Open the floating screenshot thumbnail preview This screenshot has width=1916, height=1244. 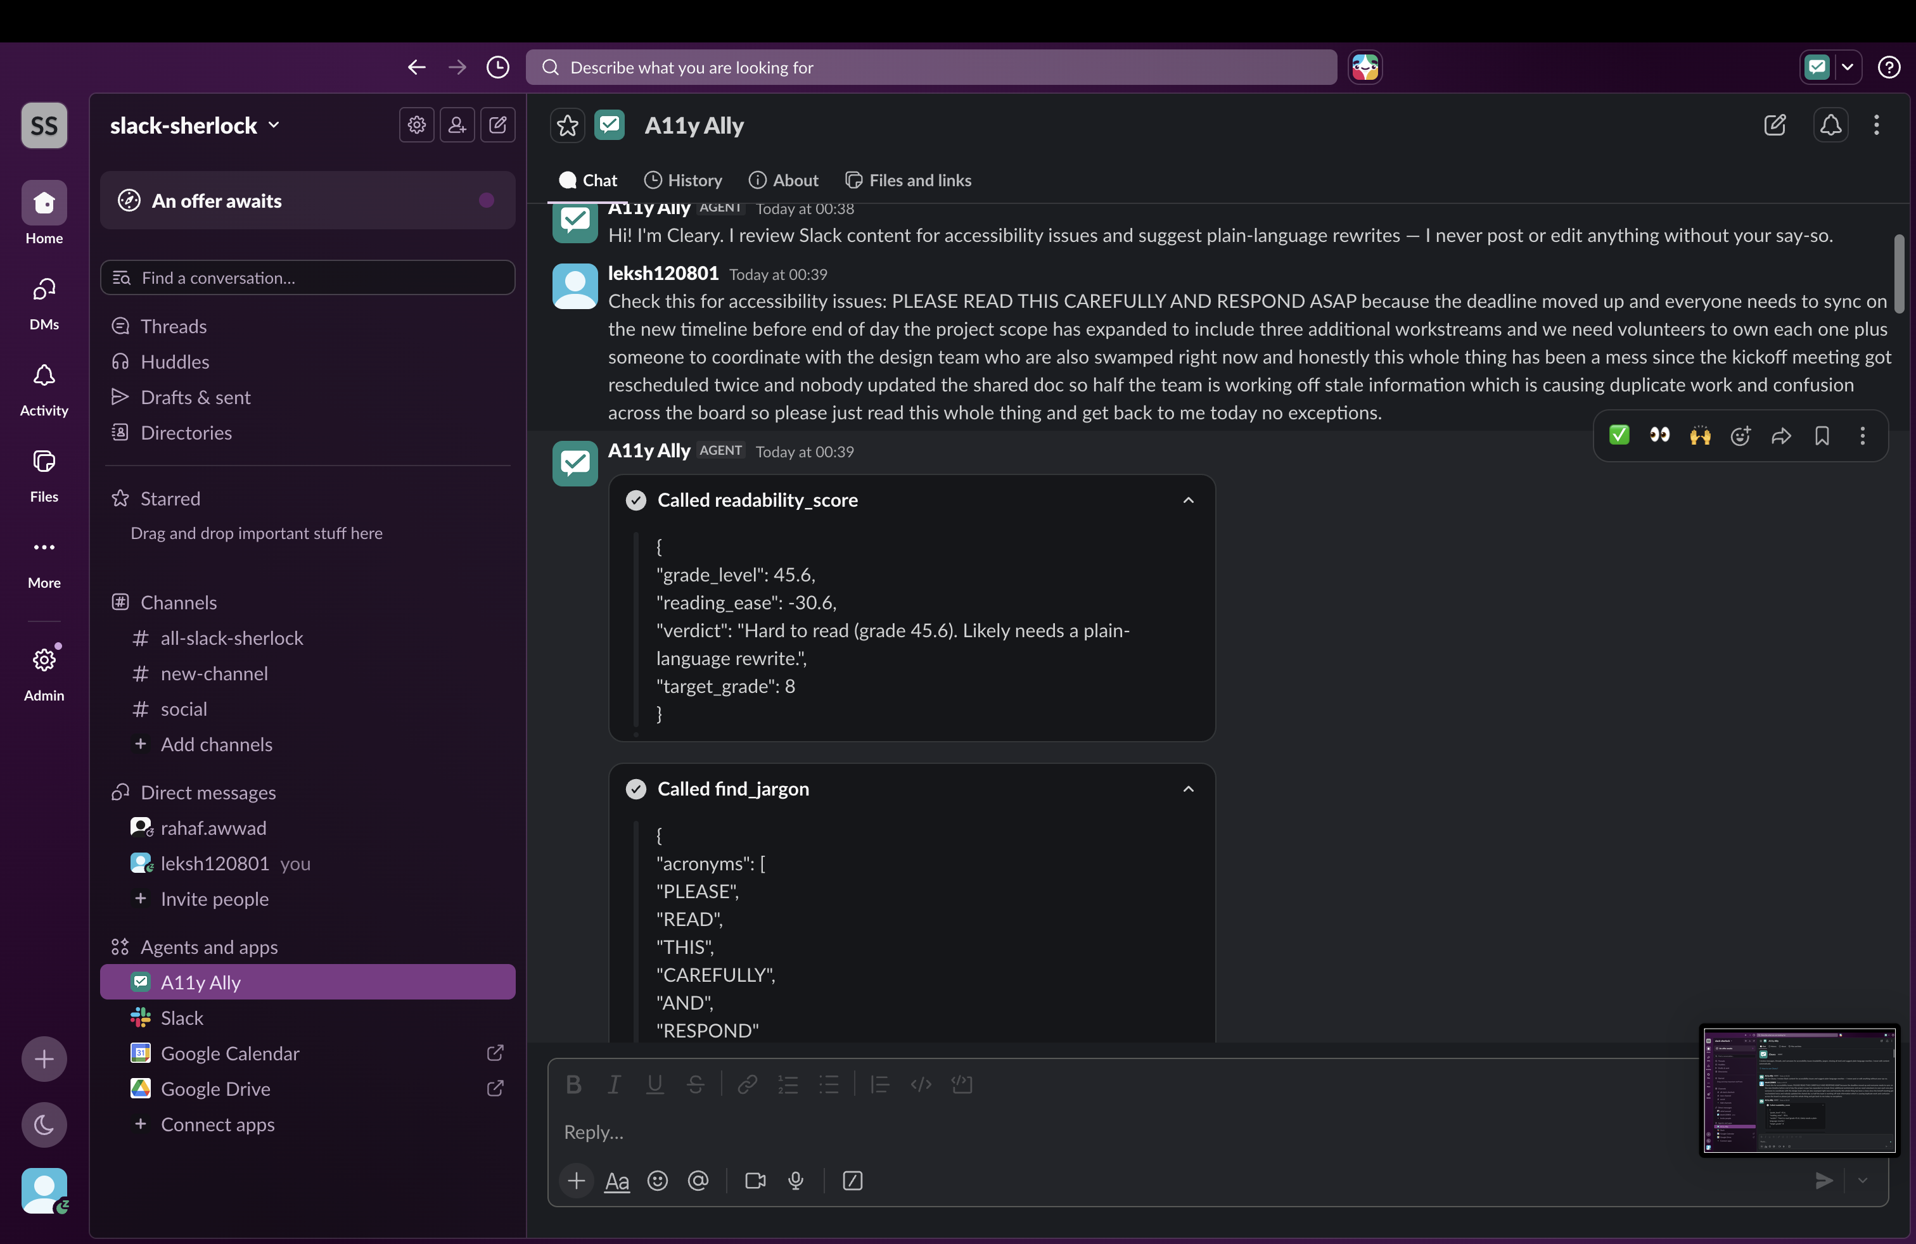[x=1799, y=1090]
